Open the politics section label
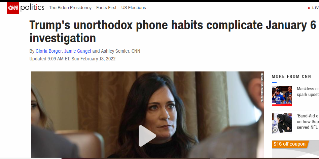 [32, 7]
